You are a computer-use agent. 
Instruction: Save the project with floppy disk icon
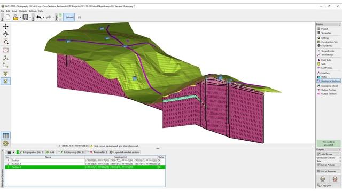point(26,17)
